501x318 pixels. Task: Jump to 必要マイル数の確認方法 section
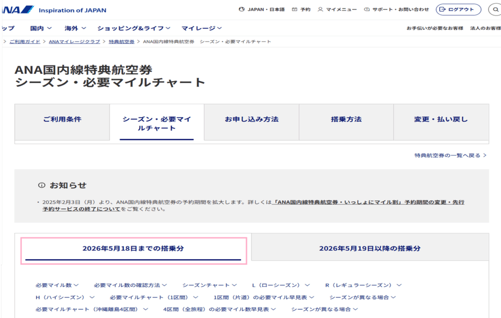(x=130, y=285)
